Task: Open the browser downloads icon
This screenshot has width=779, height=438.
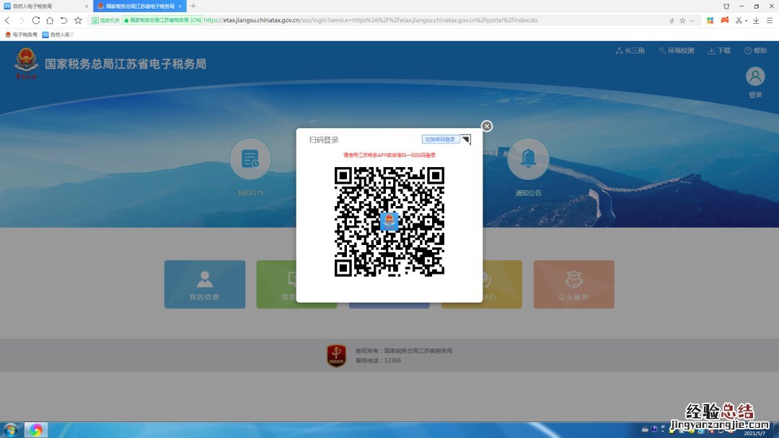Action: (756, 20)
